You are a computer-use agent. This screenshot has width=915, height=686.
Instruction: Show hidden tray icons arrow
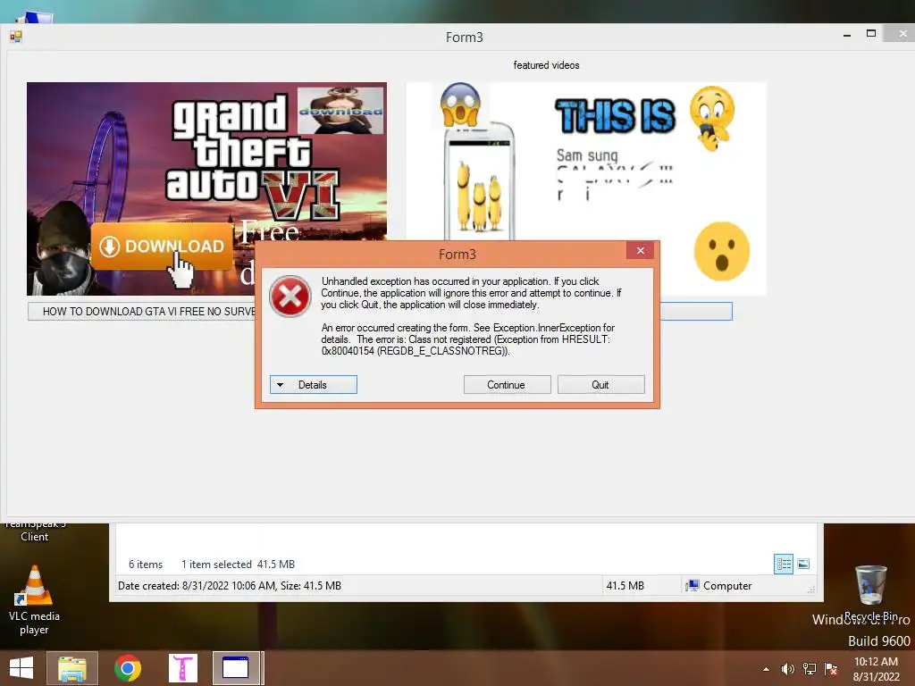click(x=766, y=669)
